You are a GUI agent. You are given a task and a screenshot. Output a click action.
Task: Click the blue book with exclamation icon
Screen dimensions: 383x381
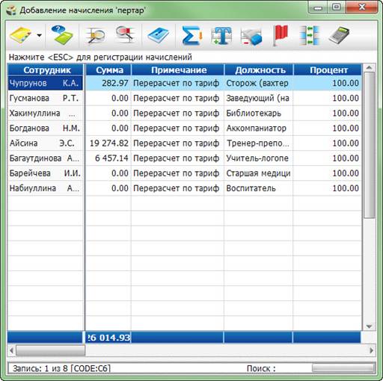158,36
